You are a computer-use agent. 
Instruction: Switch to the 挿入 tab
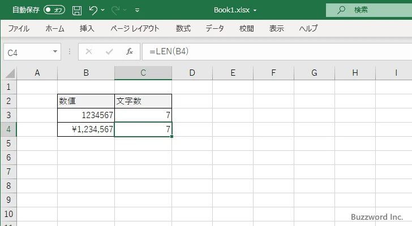pyautogui.click(x=87, y=28)
